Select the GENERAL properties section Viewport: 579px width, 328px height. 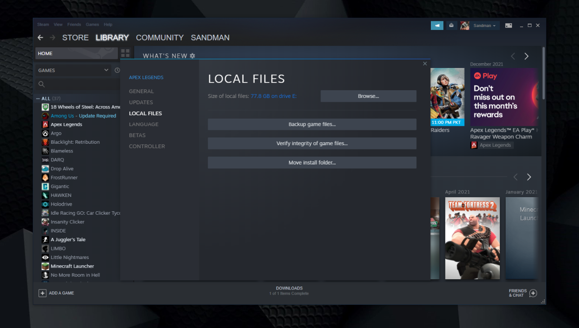pos(141,91)
